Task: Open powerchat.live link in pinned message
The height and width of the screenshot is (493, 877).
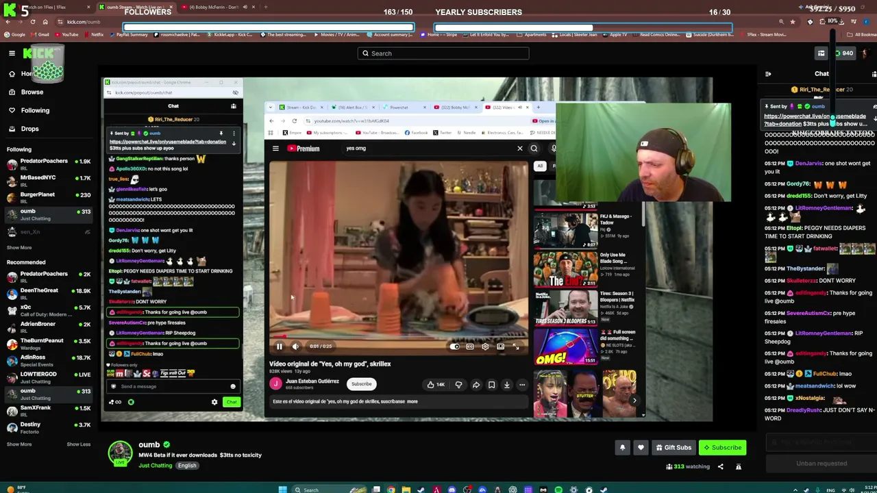Action: (168, 142)
